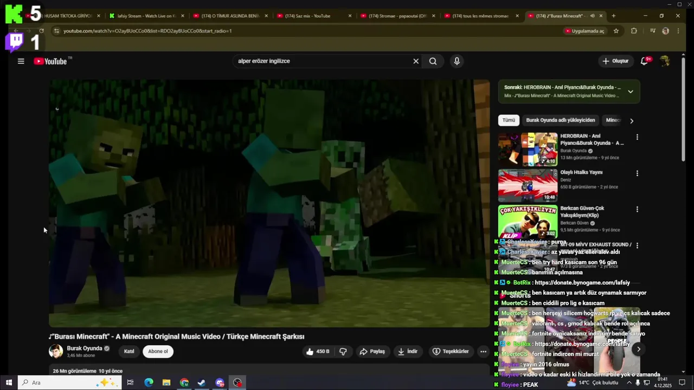
Task: Open more actions (three dots) under video
Action: coord(483,352)
